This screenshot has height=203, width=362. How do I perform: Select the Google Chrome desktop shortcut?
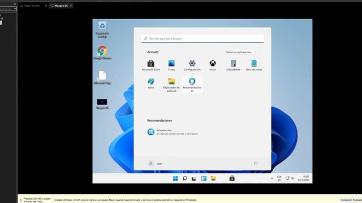[102, 52]
